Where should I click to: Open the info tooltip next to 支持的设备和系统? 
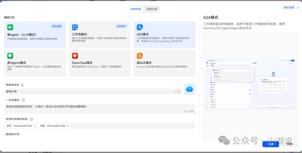(31, 119)
